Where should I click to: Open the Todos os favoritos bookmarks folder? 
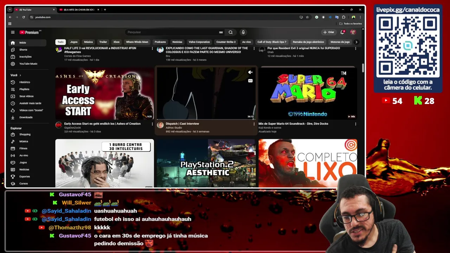(351, 24)
